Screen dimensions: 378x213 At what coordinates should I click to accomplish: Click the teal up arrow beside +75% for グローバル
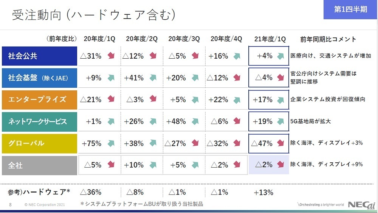(111, 143)
